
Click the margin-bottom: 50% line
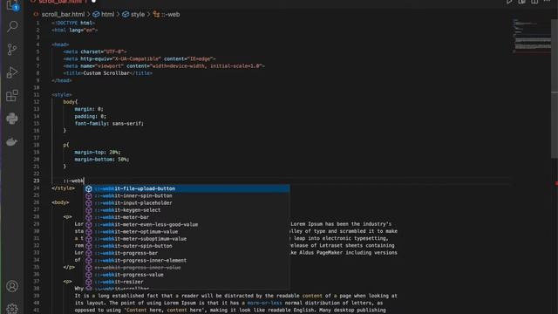pos(102,159)
